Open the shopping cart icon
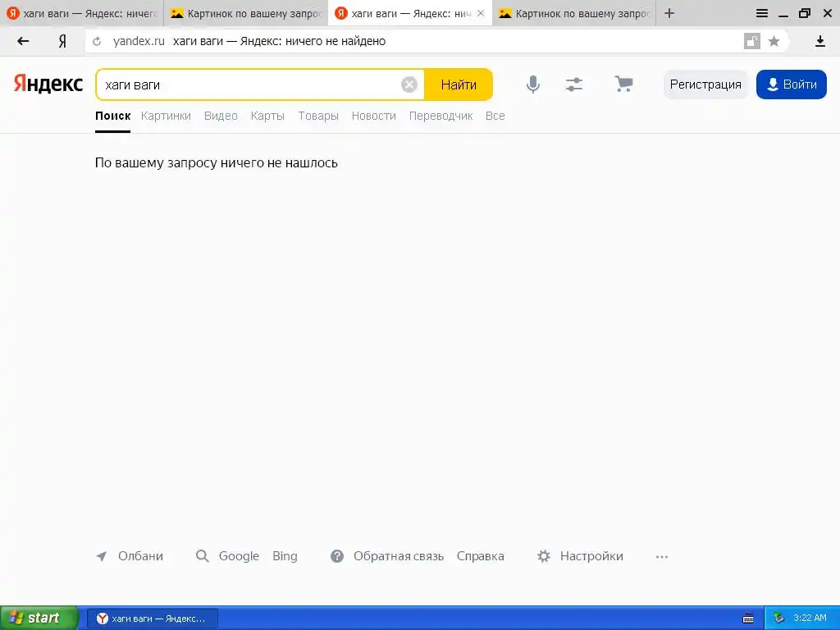The image size is (840, 630). coord(623,84)
